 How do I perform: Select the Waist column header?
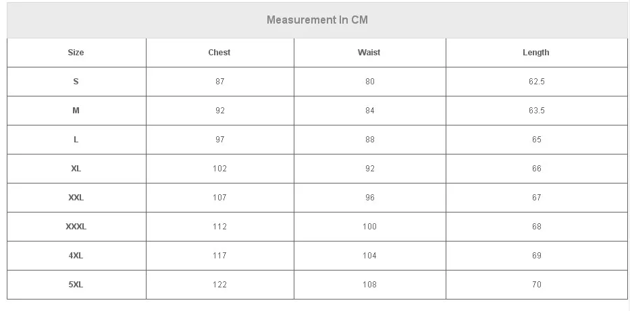point(369,53)
